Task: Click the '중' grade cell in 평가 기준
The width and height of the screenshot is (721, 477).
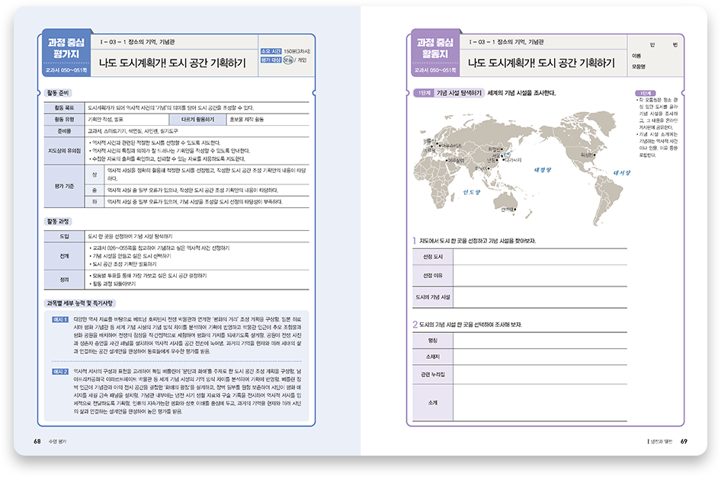Action: 95,190
